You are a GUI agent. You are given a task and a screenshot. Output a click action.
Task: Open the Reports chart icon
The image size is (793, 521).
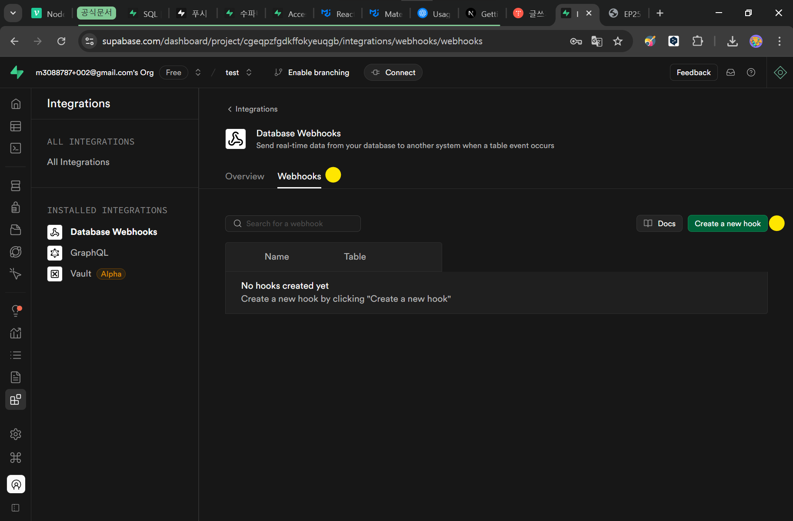click(16, 333)
